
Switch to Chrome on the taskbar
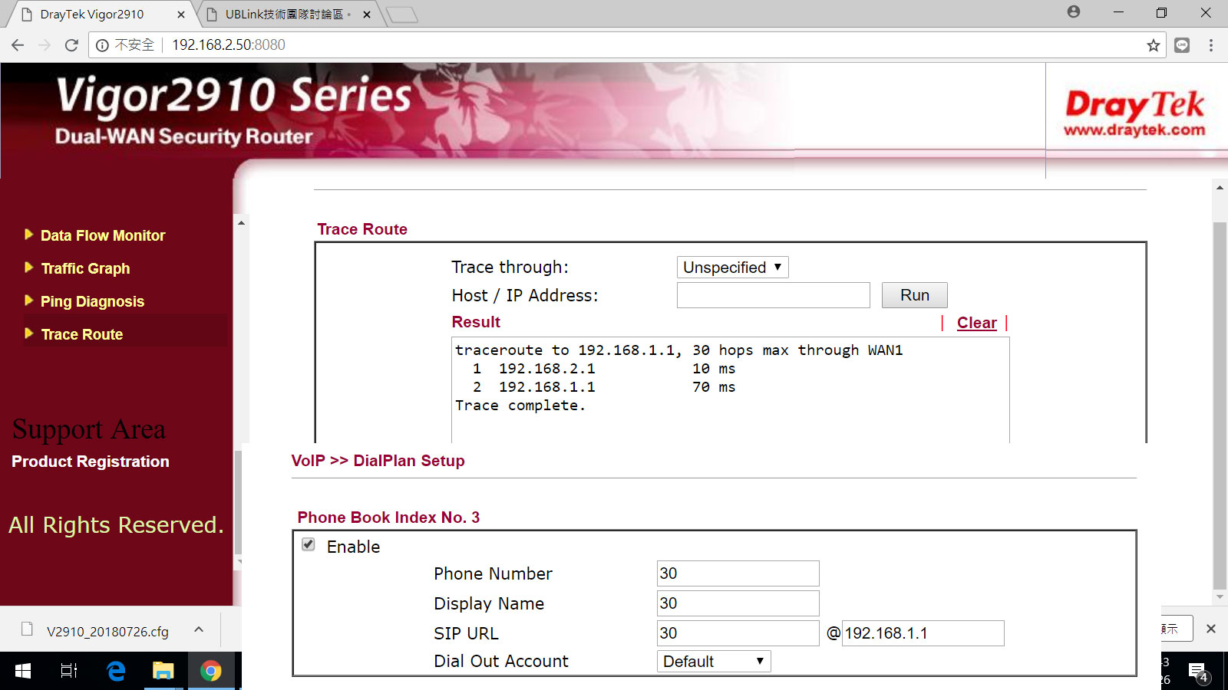[210, 671]
